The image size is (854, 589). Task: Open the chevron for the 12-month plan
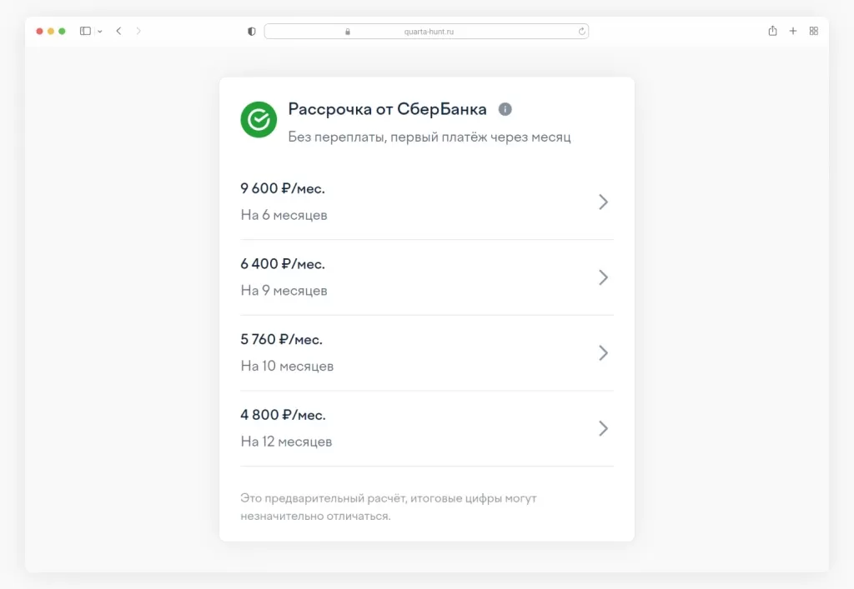click(604, 428)
